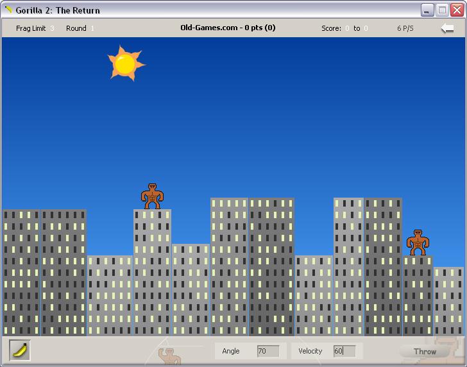
Task: Minimize the Gorilla 2 window
Action: 427,10
